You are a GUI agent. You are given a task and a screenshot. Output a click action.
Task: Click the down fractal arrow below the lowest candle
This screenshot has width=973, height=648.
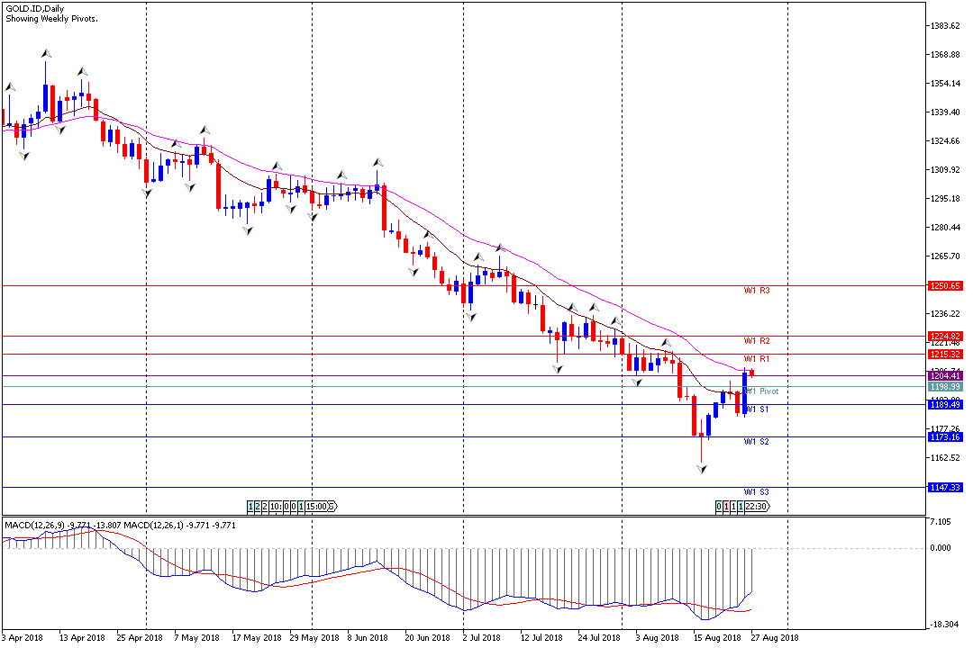coord(701,470)
